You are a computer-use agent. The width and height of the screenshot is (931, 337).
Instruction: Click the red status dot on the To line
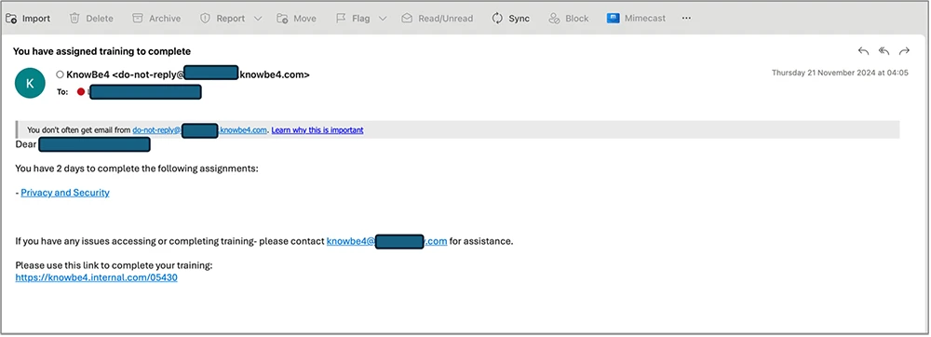(x=81, y=92)
